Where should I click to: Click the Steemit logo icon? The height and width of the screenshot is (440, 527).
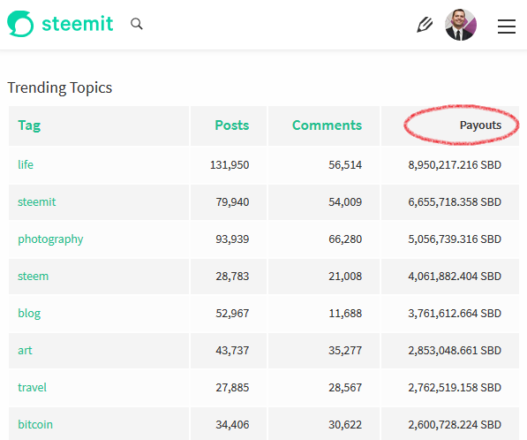pyautogui.click(x=20, y=24)
